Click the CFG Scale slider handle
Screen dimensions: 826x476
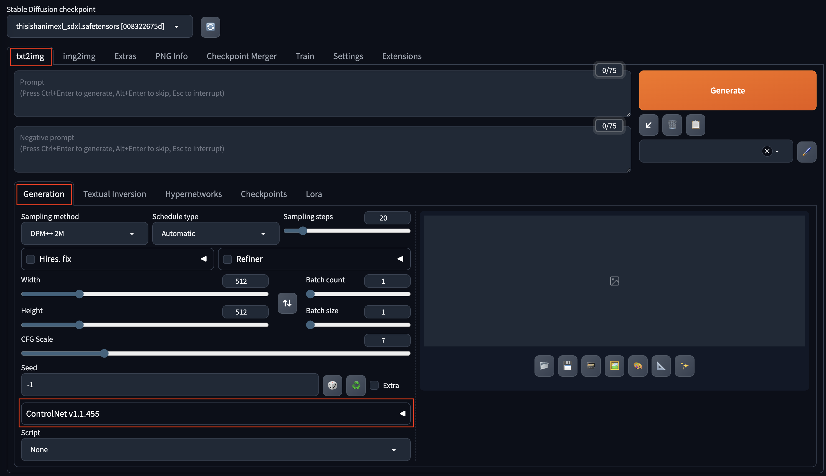pos(104,353)
